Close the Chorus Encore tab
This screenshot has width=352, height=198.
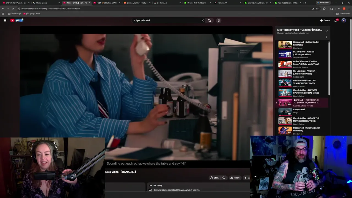point(59,3)
